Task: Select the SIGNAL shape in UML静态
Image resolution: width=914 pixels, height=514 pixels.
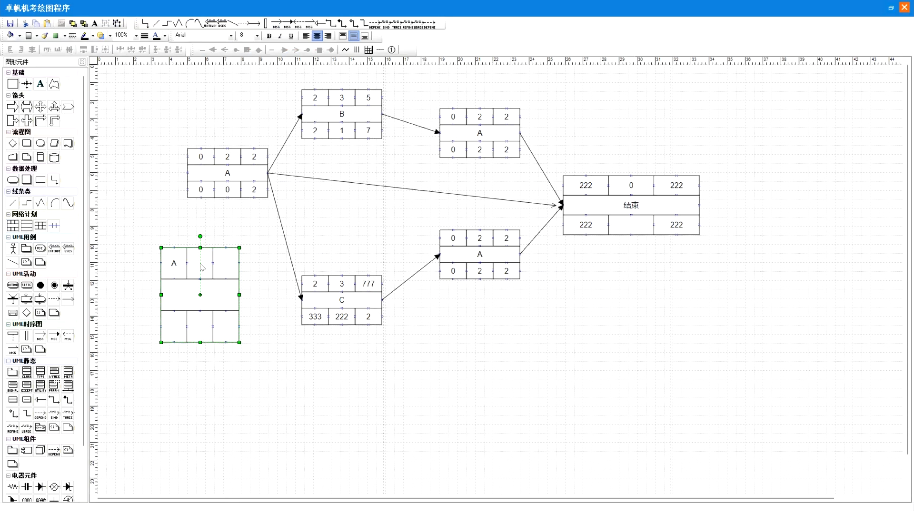Action: click(x=13, y=386)
